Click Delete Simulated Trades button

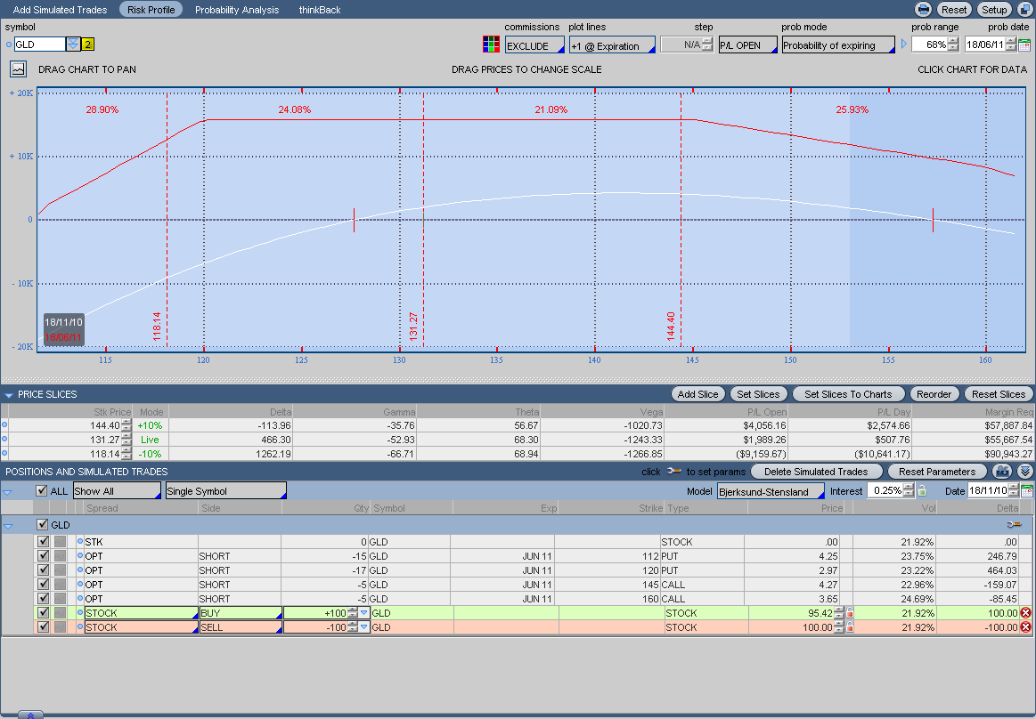click(x=816, y=472)
